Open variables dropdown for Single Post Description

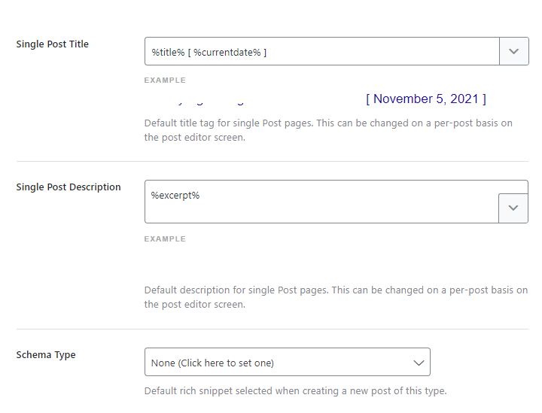coord(513,208)
